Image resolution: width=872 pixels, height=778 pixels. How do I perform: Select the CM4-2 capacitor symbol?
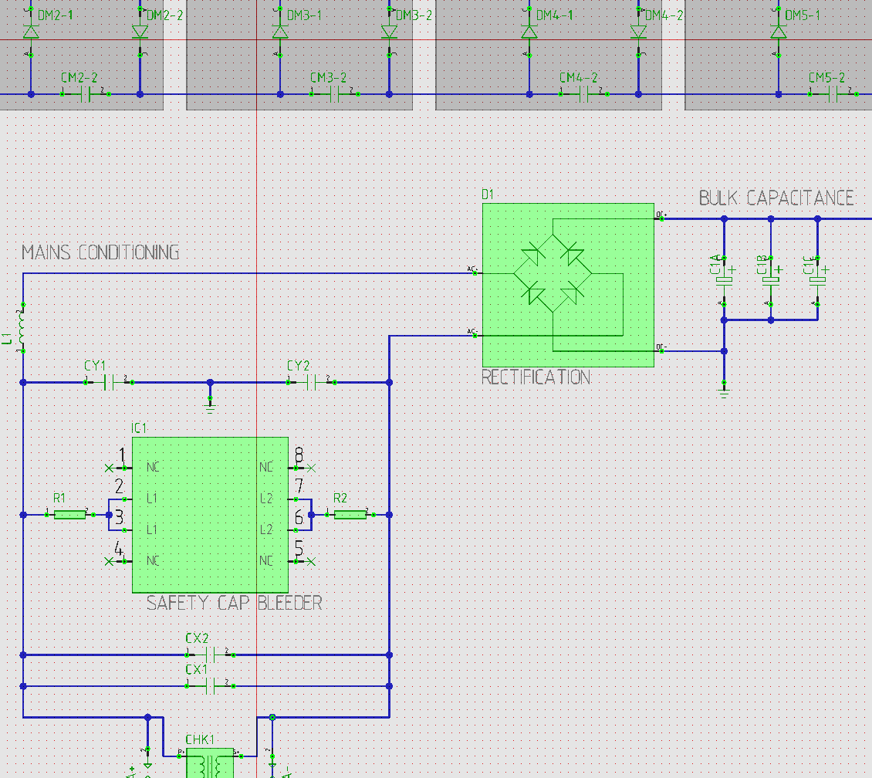(x=584, y=94)
